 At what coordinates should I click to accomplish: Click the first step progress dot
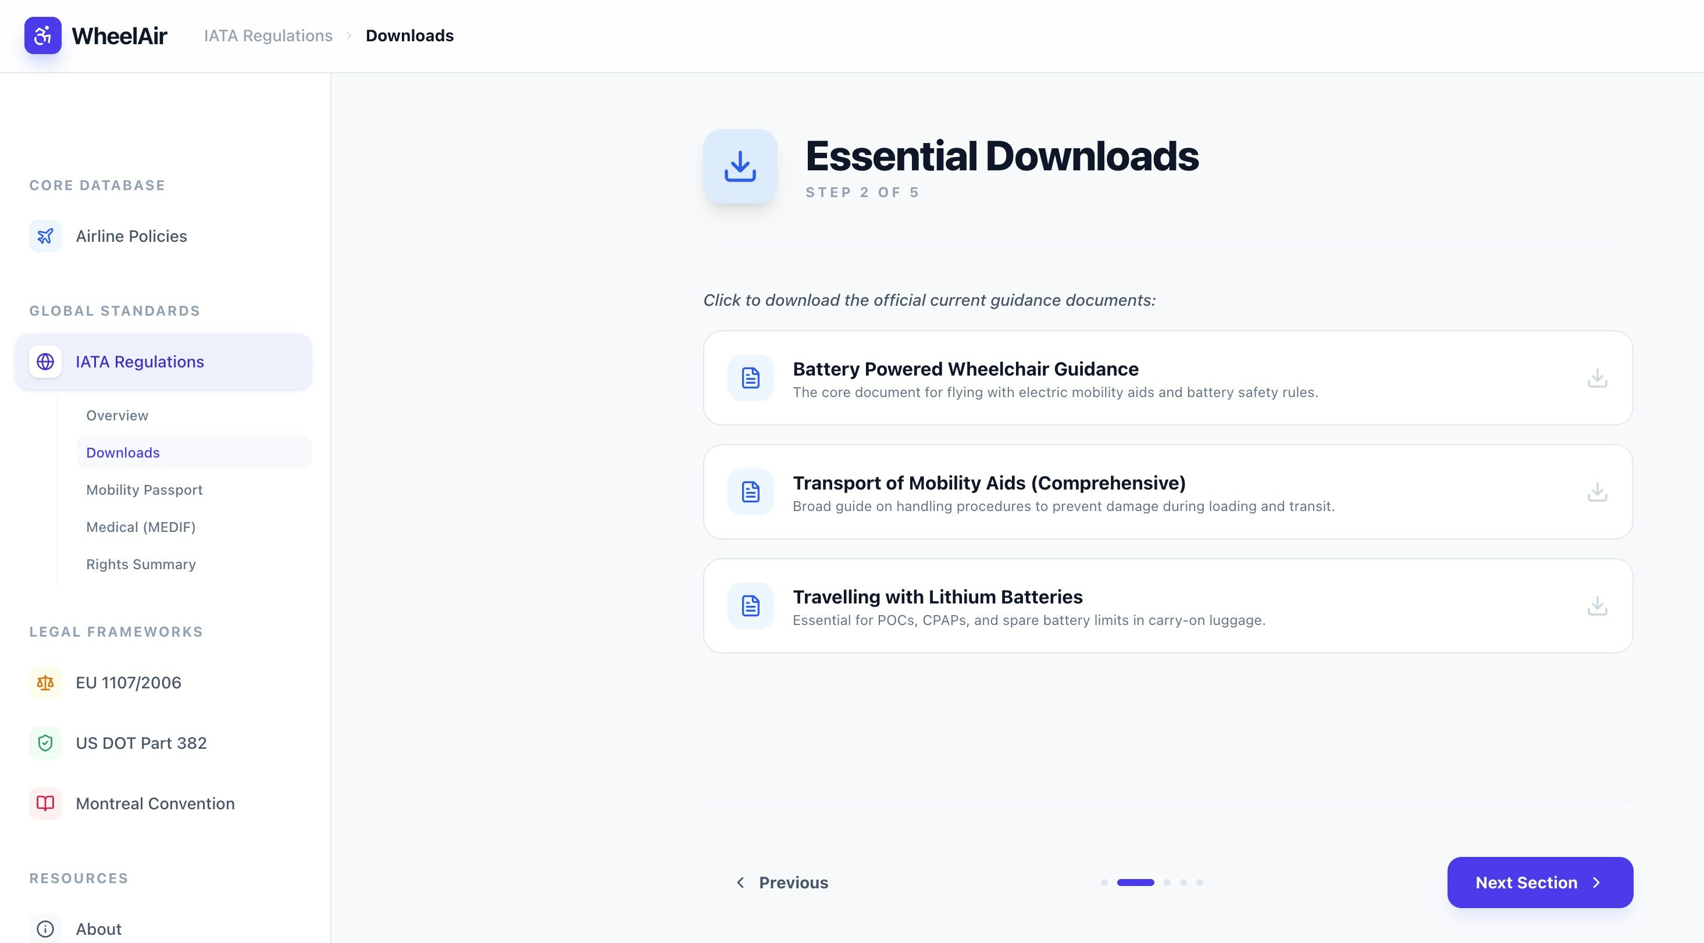point(1104,882)
